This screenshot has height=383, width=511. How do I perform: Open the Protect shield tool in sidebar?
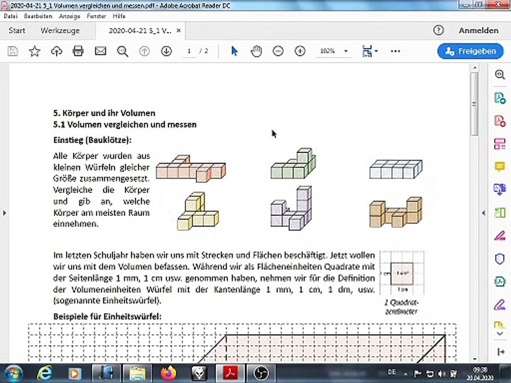(x=500, y=259)
